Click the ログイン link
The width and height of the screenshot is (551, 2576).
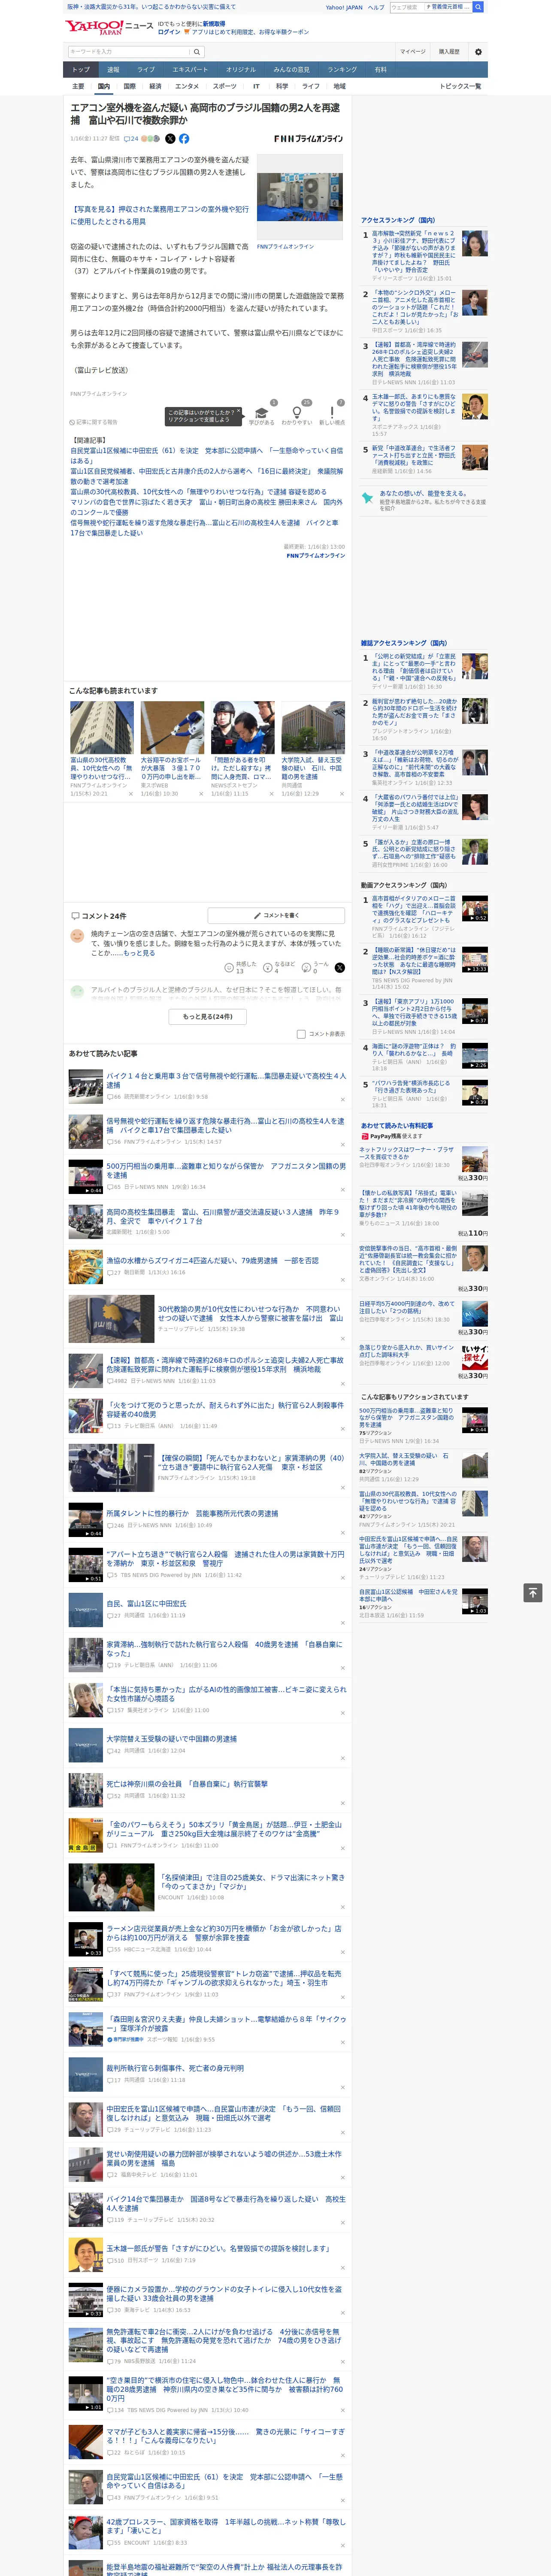click(169, 32)
